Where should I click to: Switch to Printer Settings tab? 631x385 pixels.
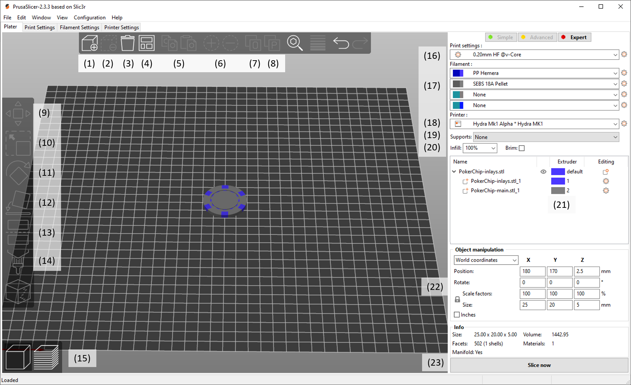(x=121, y=27)
